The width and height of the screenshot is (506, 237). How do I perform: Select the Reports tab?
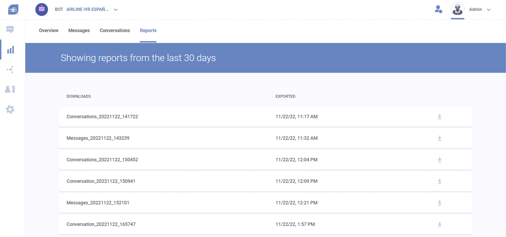click(148, 30)
